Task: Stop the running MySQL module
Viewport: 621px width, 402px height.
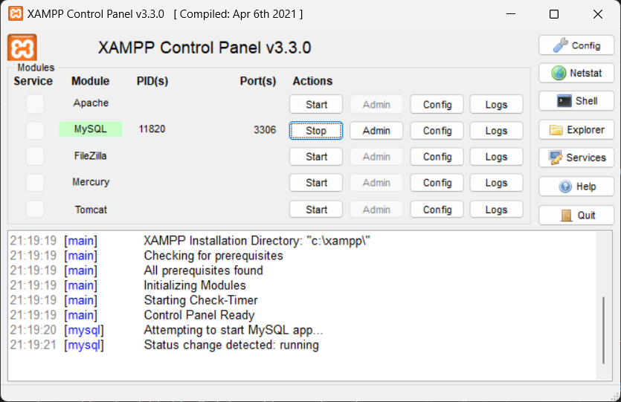Action: pyautogui.click(x=316, y=131)
